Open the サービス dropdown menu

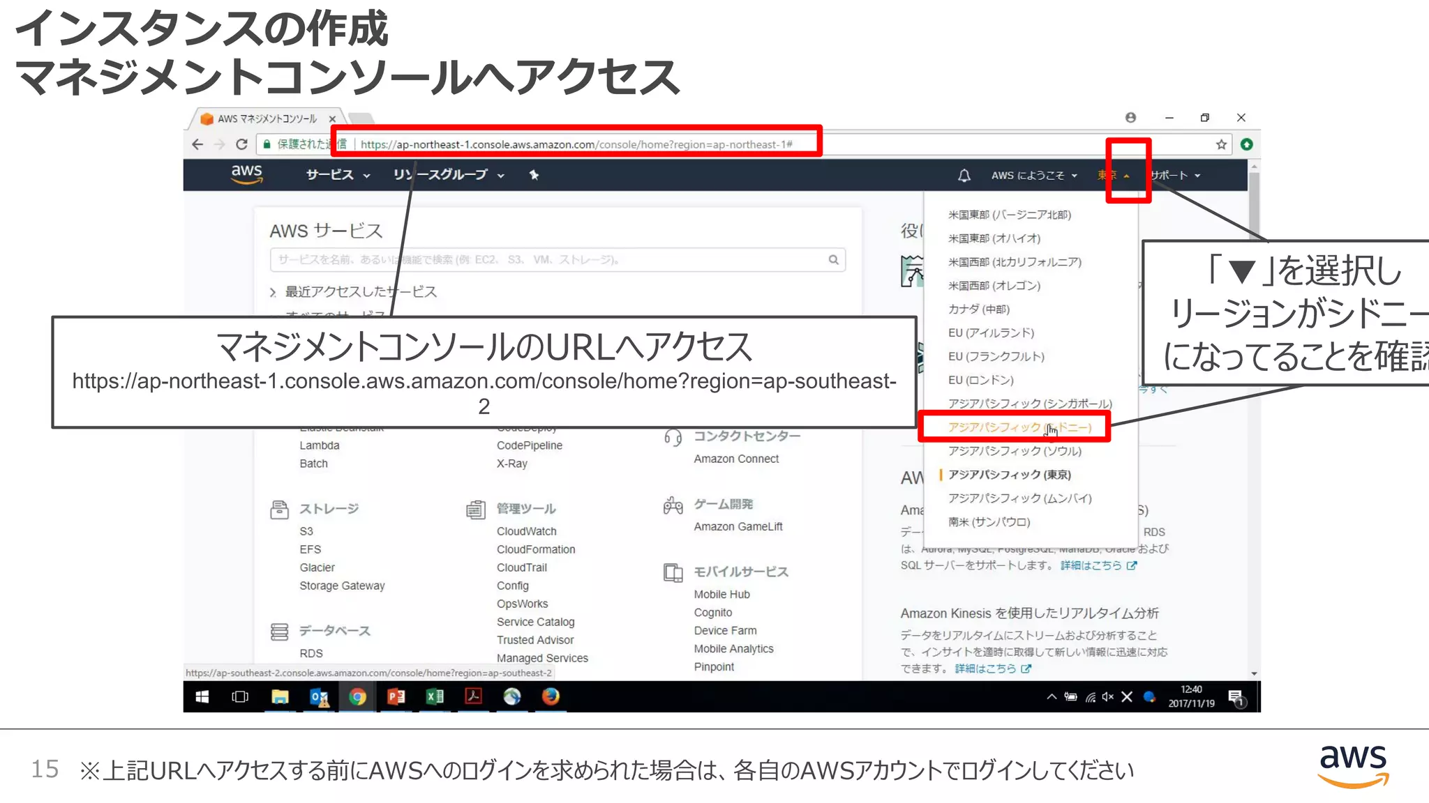tap(338, 175)
